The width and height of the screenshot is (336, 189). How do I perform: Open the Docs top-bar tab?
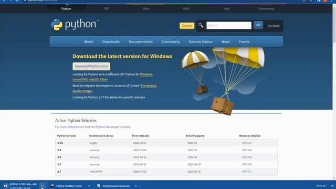[x=146, y=9]
